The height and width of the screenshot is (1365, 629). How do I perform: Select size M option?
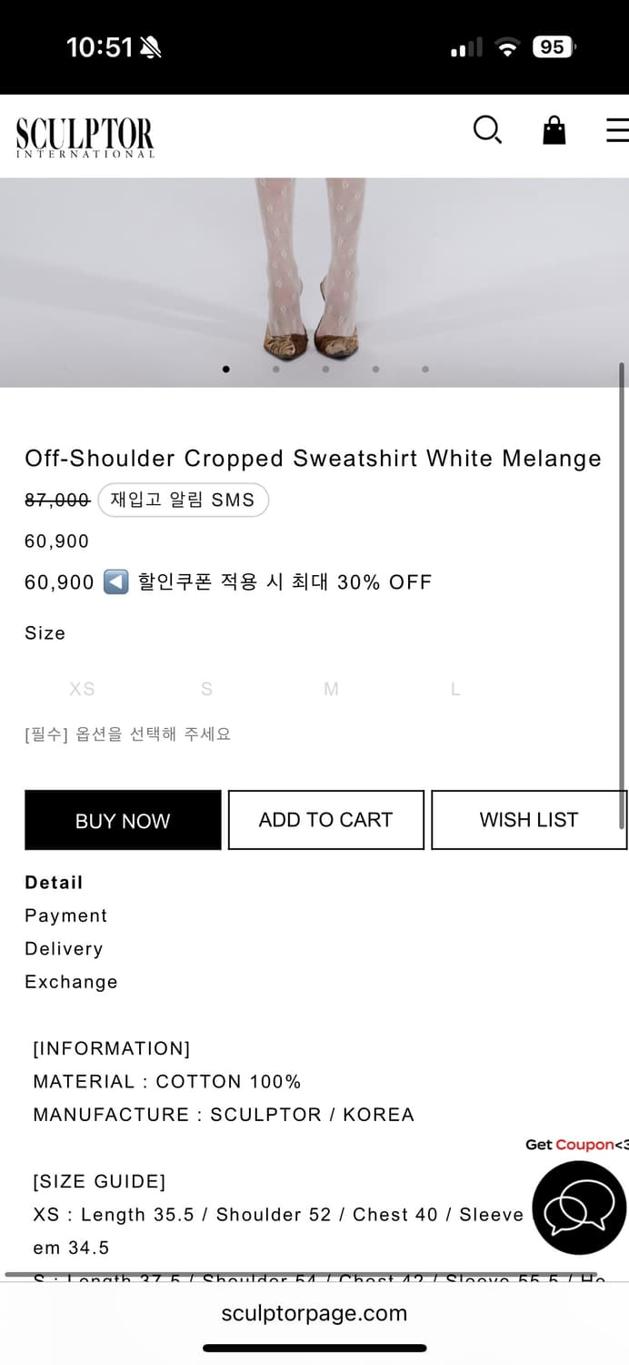coord(331,690)
